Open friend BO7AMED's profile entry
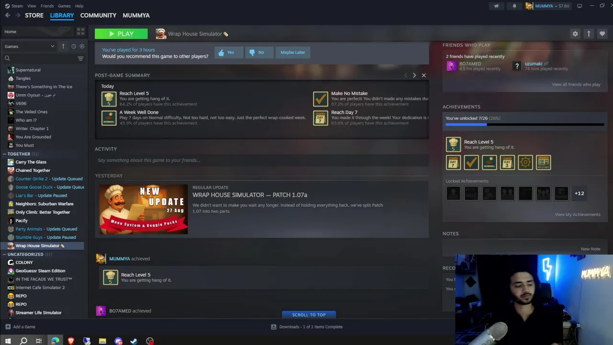Screen dimensions: 613x345 point(473,66)
